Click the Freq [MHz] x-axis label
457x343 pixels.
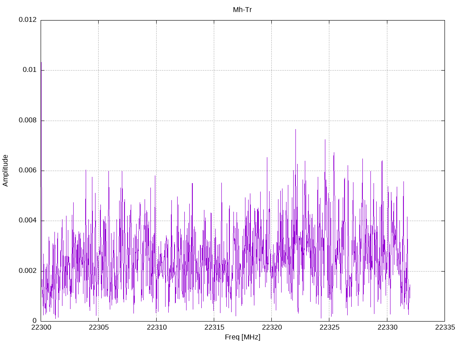(x=242, y=337)
